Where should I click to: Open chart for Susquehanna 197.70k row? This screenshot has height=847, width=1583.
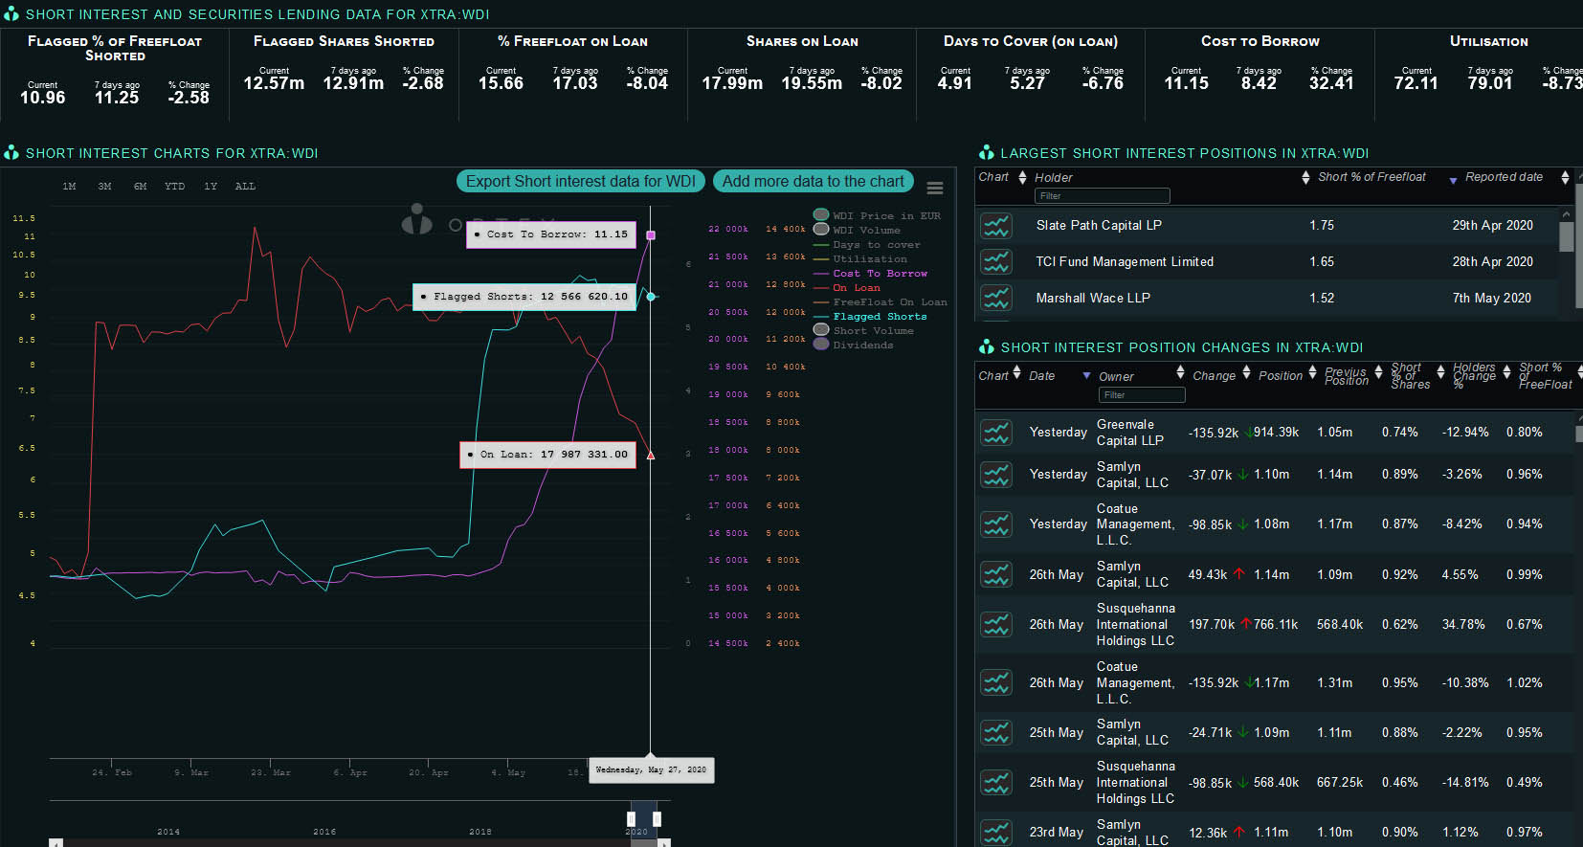[996, 625]
